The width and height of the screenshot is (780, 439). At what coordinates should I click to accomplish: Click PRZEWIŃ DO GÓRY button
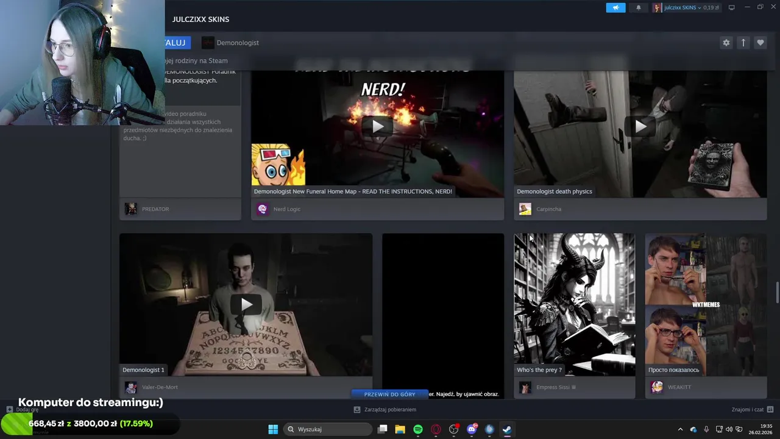[390, 394]
